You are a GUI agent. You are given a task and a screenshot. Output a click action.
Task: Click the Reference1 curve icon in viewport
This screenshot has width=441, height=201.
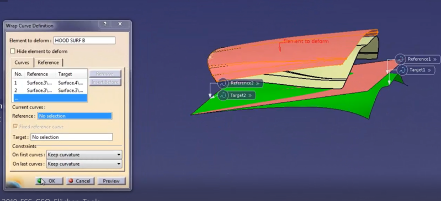coord(400,59)
